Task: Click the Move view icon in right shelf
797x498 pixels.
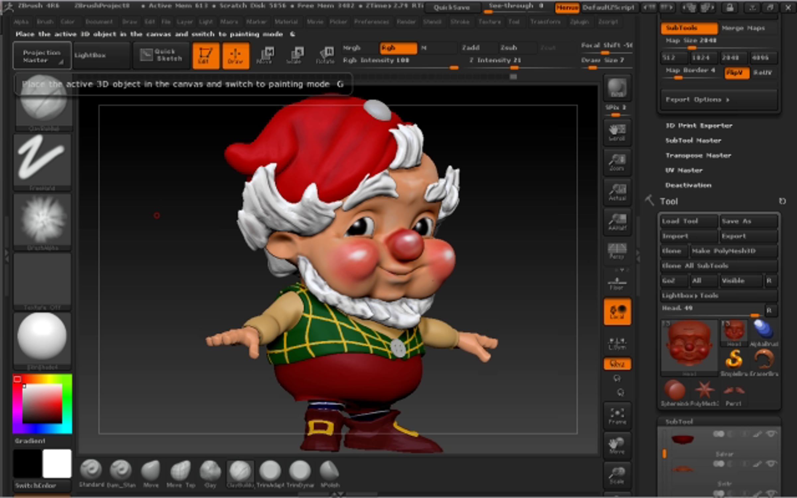Action: (617, 446)
